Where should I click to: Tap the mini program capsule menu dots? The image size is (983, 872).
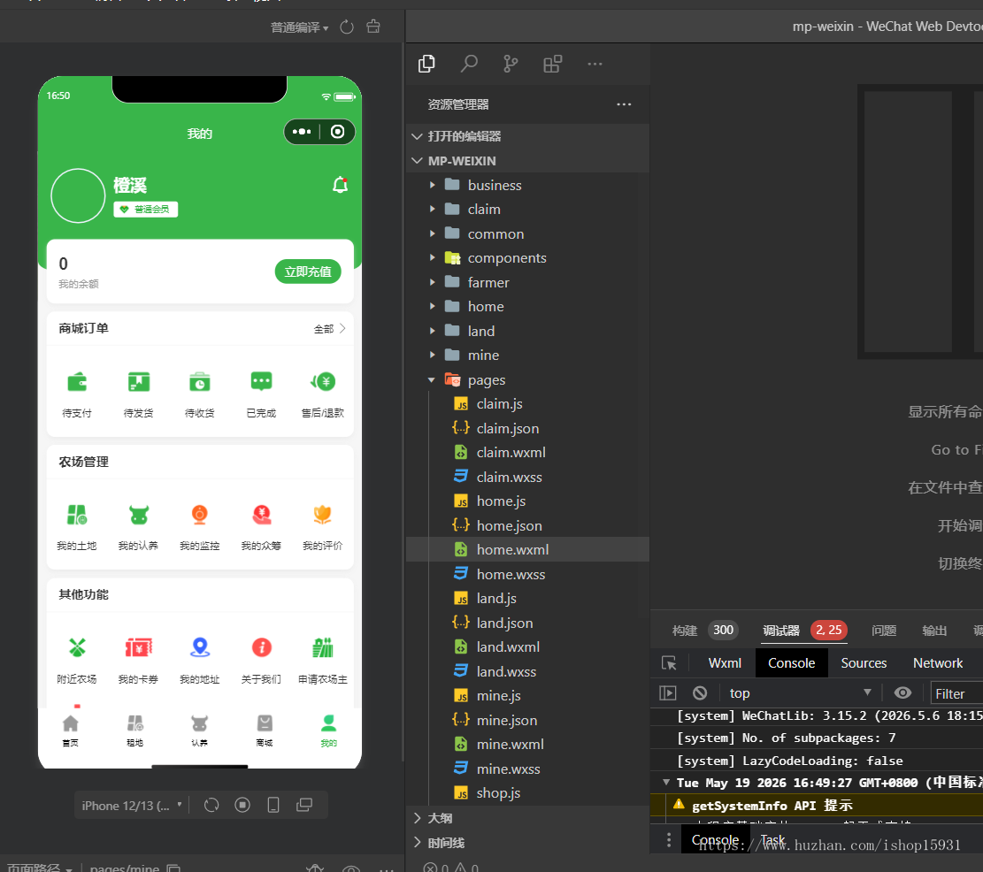coord(302,132)
